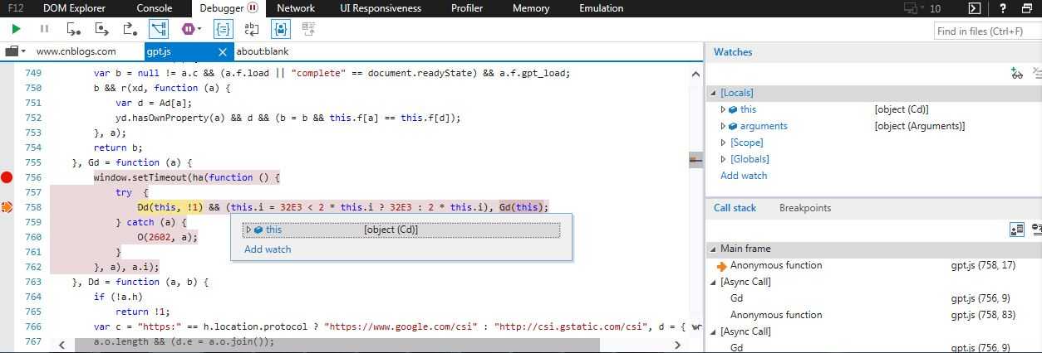Expand the [Globals] node
This screenshot has height=353, width=1042.
(724, 159)
